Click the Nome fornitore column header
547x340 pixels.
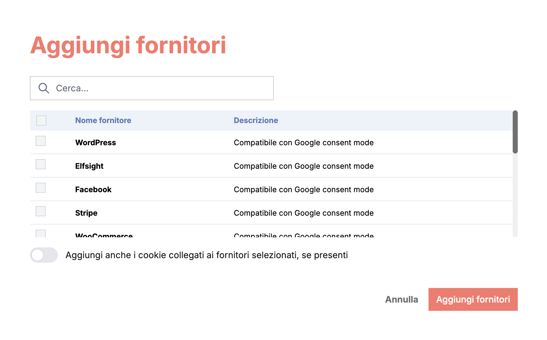click(103, 121)
